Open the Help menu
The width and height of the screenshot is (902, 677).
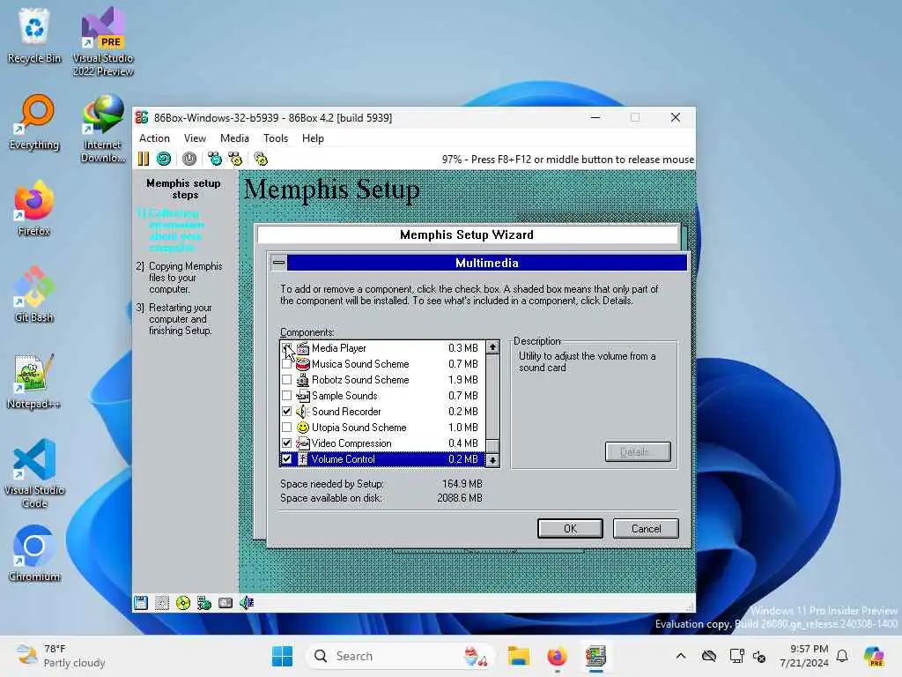pos(313,138)
